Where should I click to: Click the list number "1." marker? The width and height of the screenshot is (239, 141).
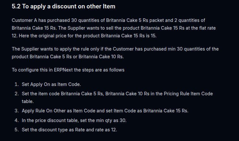tap(16, 84)
